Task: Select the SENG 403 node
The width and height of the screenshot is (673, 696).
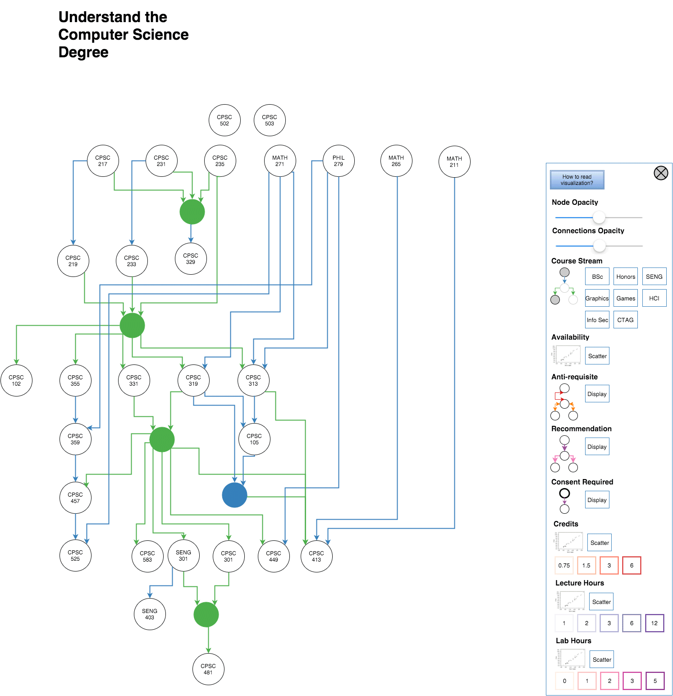Action: click(150, 614)
